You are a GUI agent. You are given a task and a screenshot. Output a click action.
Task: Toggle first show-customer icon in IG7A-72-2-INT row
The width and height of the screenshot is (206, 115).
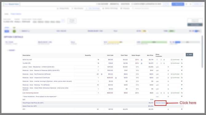(157, 60)
